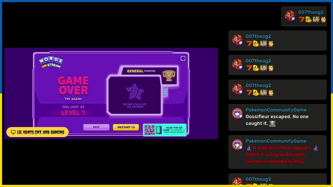Click flame emoji after 'appears'
Viewport: 333px width, 187px height.
[x=316, y=148]
